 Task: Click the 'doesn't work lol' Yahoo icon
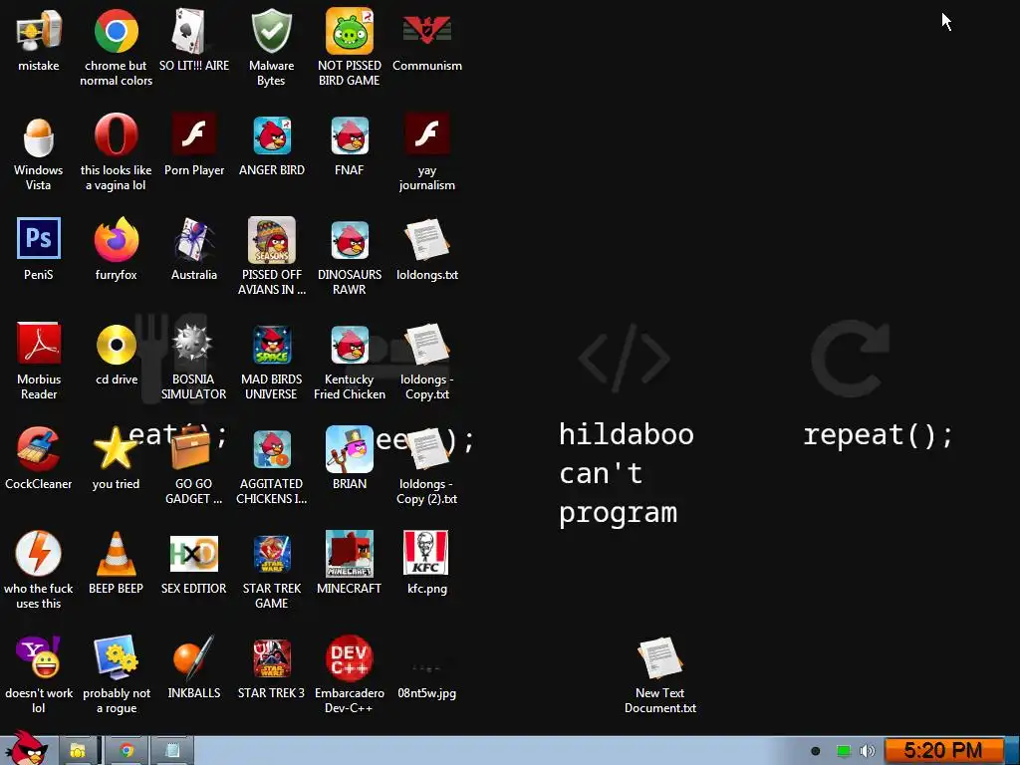(39, 657)
